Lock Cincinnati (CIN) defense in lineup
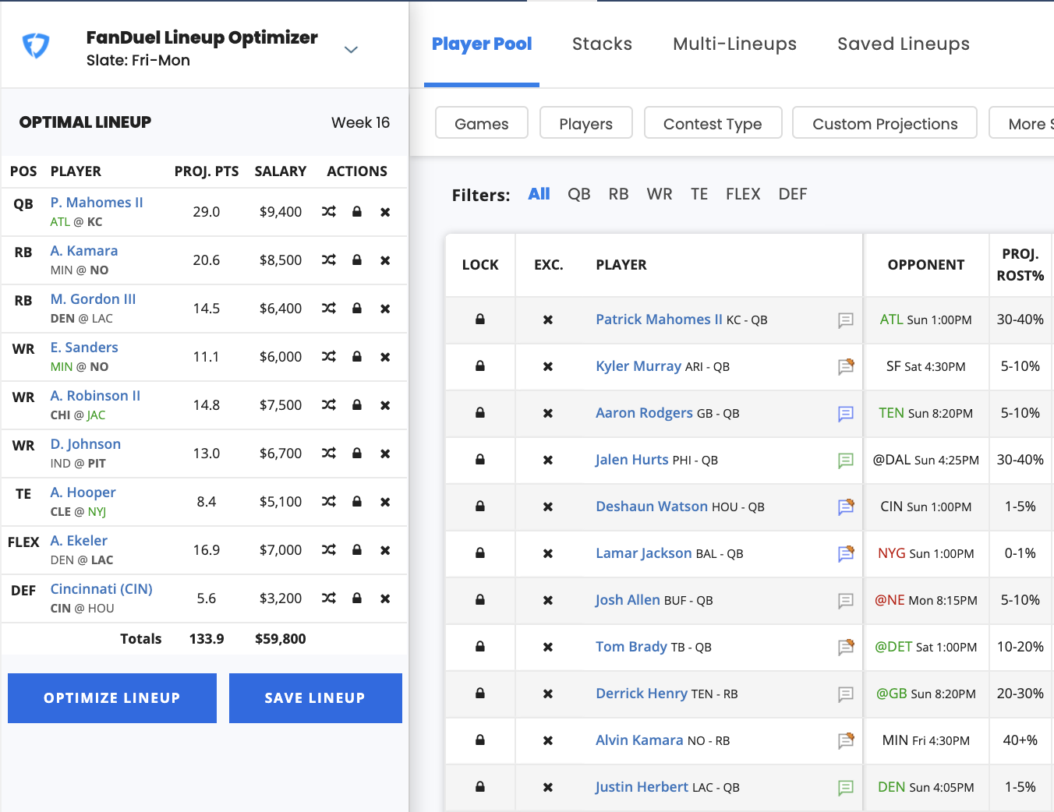1054x812 pixels. tap(357, 598)
